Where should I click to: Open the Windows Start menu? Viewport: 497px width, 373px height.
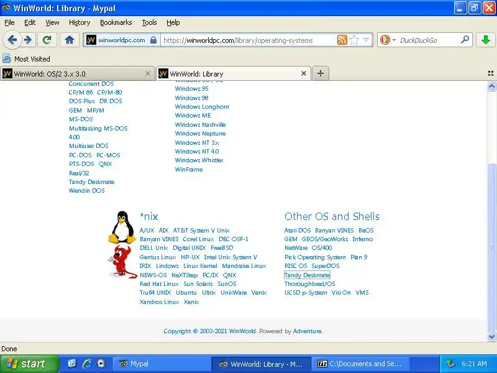pyautogui.click(x=29, y=364)
